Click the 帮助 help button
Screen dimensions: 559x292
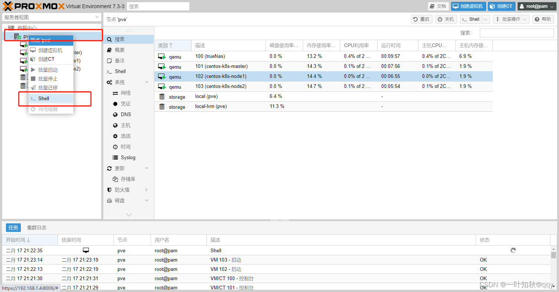tap(543, 19)
